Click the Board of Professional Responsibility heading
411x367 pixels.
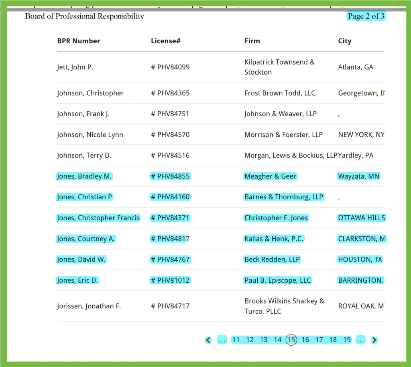[84, 16]
